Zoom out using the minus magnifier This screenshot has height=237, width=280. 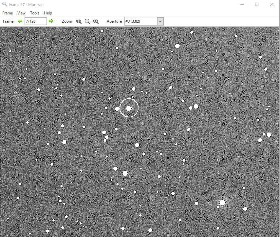(87, 21)
